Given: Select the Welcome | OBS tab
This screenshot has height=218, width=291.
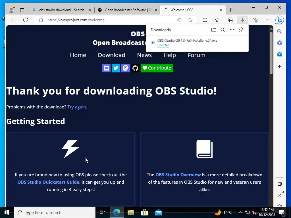Looking at the screenshot, I should (193, 10).
